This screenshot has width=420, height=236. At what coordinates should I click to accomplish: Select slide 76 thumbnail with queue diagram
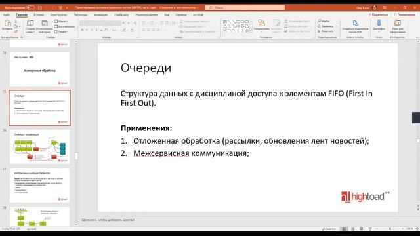tap(39, 147)
